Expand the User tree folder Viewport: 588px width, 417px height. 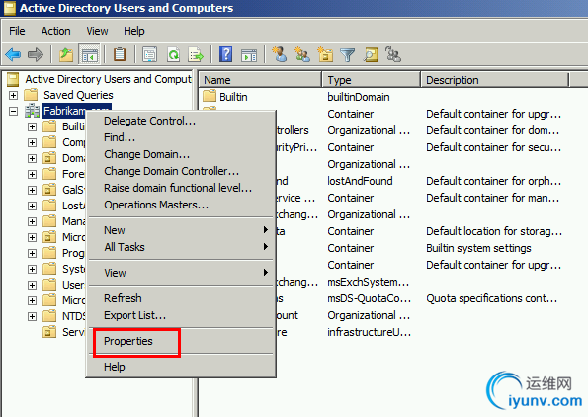click(33, 285)
